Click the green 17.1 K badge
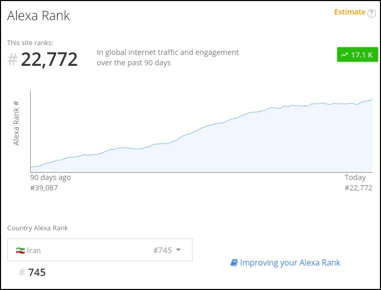The image size is (381, 290). point(357,54)
